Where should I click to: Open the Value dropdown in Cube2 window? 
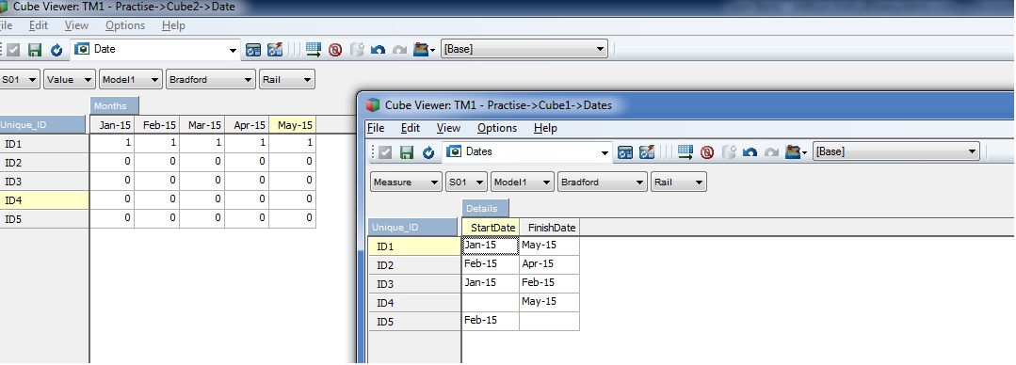(70, 80)
